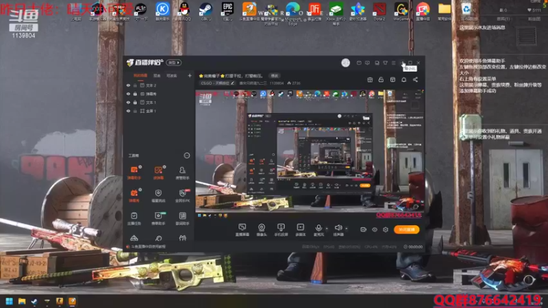Add a new source with plus icon
This screenshot has width=548, height=308.
click(190, 75)
